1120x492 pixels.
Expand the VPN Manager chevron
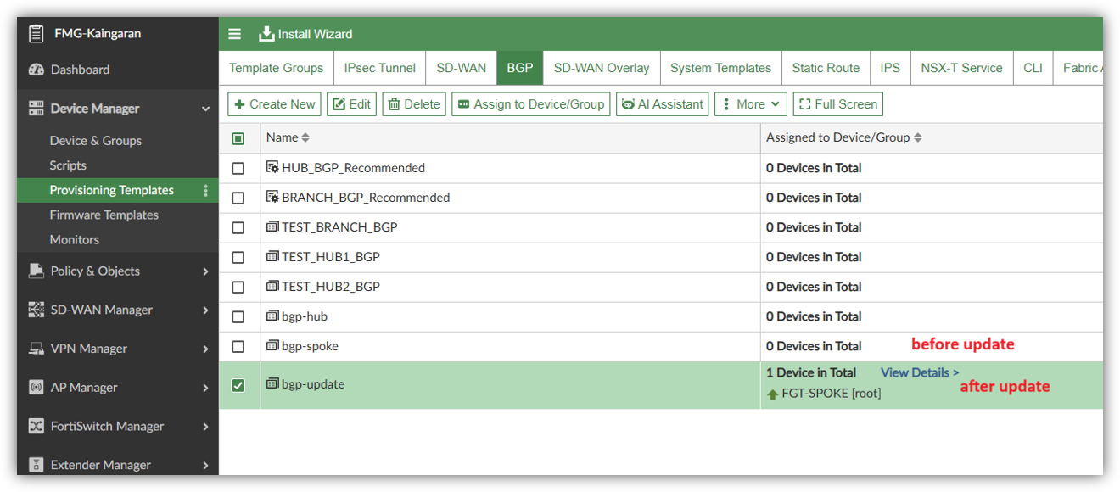[x=205, y=349]
